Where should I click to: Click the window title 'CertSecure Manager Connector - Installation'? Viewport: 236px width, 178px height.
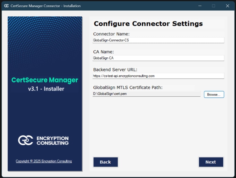[x=46, y=6]
